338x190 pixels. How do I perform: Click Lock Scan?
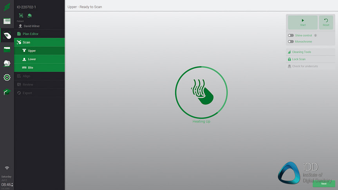pyautogui.click(x=298, y=59)
